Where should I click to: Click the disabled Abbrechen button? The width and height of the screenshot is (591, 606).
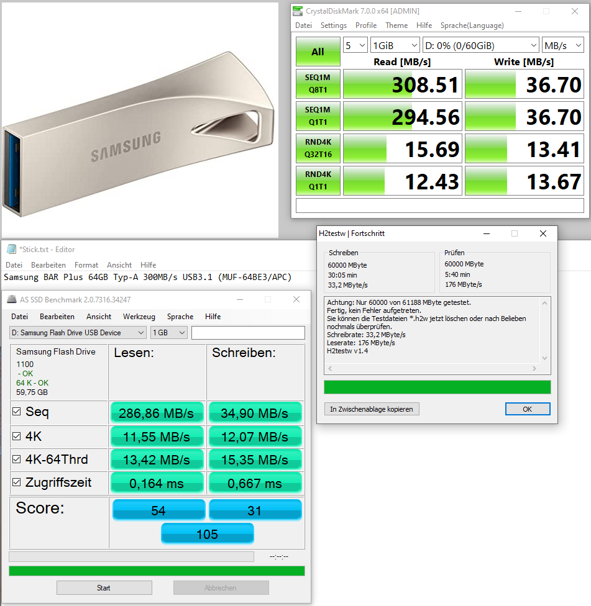(221, 588)
